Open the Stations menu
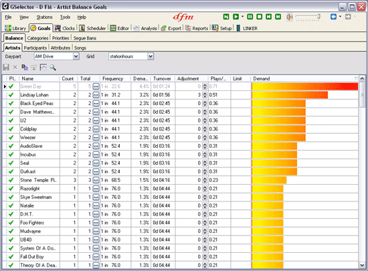368x271 pixels. (x=44, y=17)
